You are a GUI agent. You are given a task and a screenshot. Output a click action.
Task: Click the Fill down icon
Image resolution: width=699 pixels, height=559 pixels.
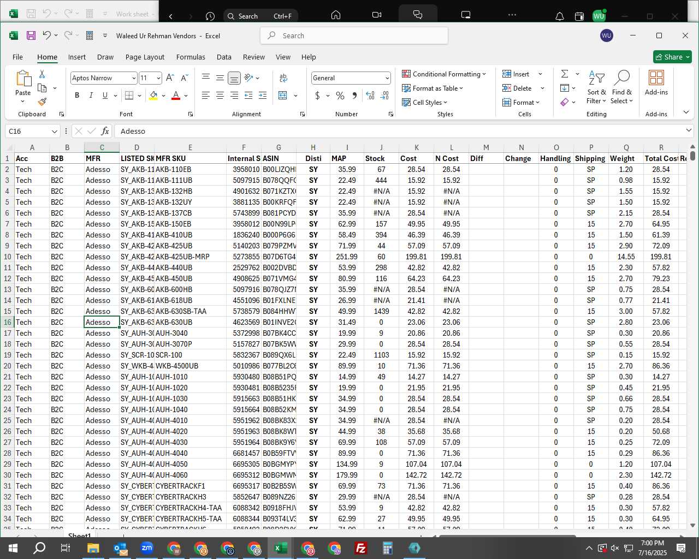[565, 88]
